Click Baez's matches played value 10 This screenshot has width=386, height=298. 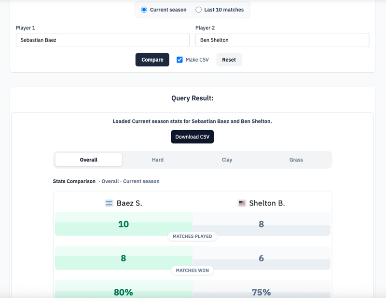tap(124, 224)
